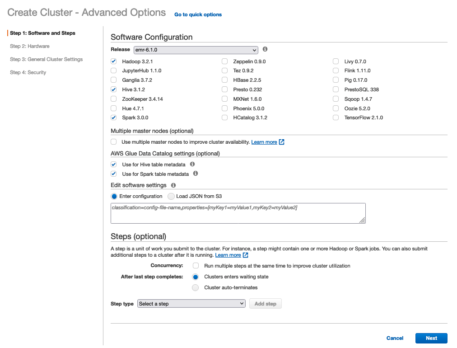457x348 pixels.
Task: Open the Release version dropdown
Action: (x=196, y=50)
